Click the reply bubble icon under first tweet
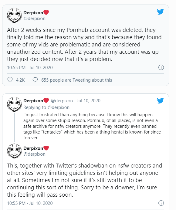Image resolution: width=176 pixels, height=210 pixels. [35, 80]
